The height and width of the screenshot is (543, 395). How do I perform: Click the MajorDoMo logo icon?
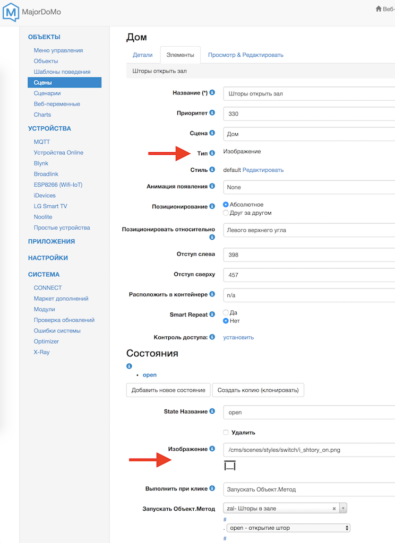coord(11,11)
